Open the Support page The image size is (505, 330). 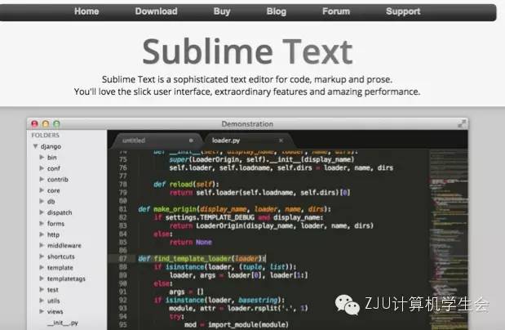click(403, 11)
